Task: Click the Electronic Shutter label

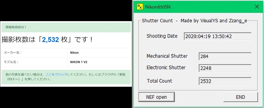Action: tap(166, 67)
